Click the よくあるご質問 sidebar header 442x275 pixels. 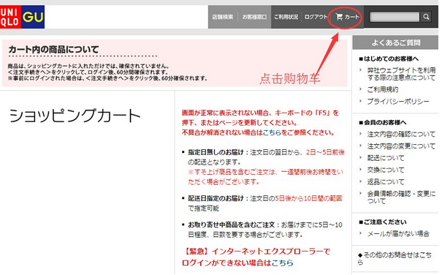tap(395, 42)
